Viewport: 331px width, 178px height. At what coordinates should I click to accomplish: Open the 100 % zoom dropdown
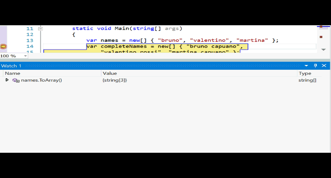[x=25, y=56]
